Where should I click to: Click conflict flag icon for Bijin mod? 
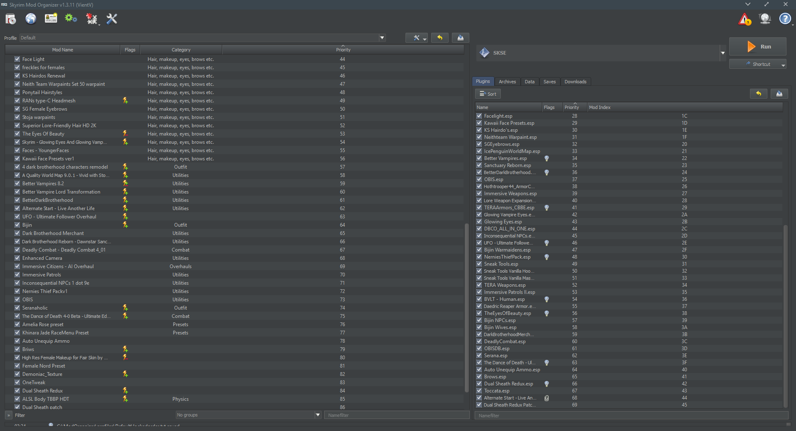pos(125,225)
